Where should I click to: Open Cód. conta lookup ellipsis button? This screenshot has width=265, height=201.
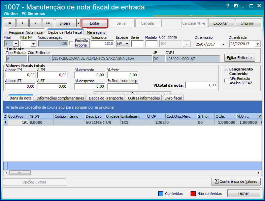pyautogui.click(x=187, y=44)
